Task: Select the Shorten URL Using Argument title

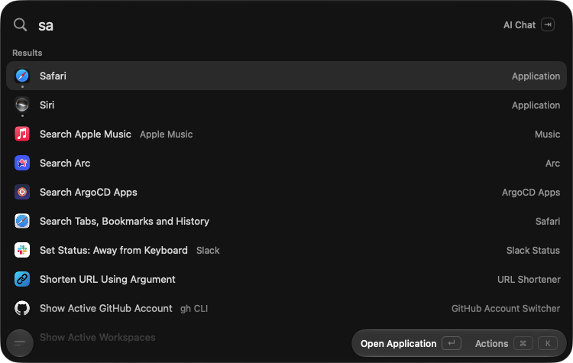Action: pyautogui.click(x=108, y=279)
